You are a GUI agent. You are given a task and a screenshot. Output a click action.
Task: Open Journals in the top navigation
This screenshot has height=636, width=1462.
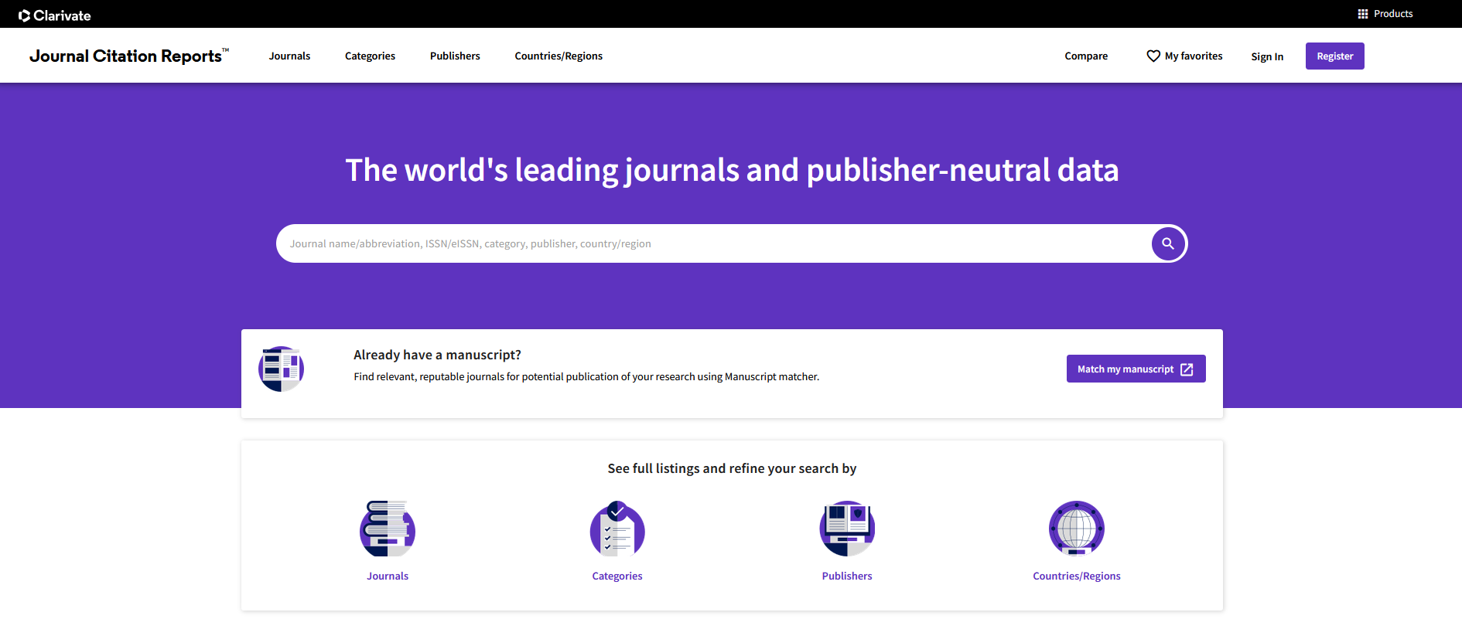coord(289,56)
